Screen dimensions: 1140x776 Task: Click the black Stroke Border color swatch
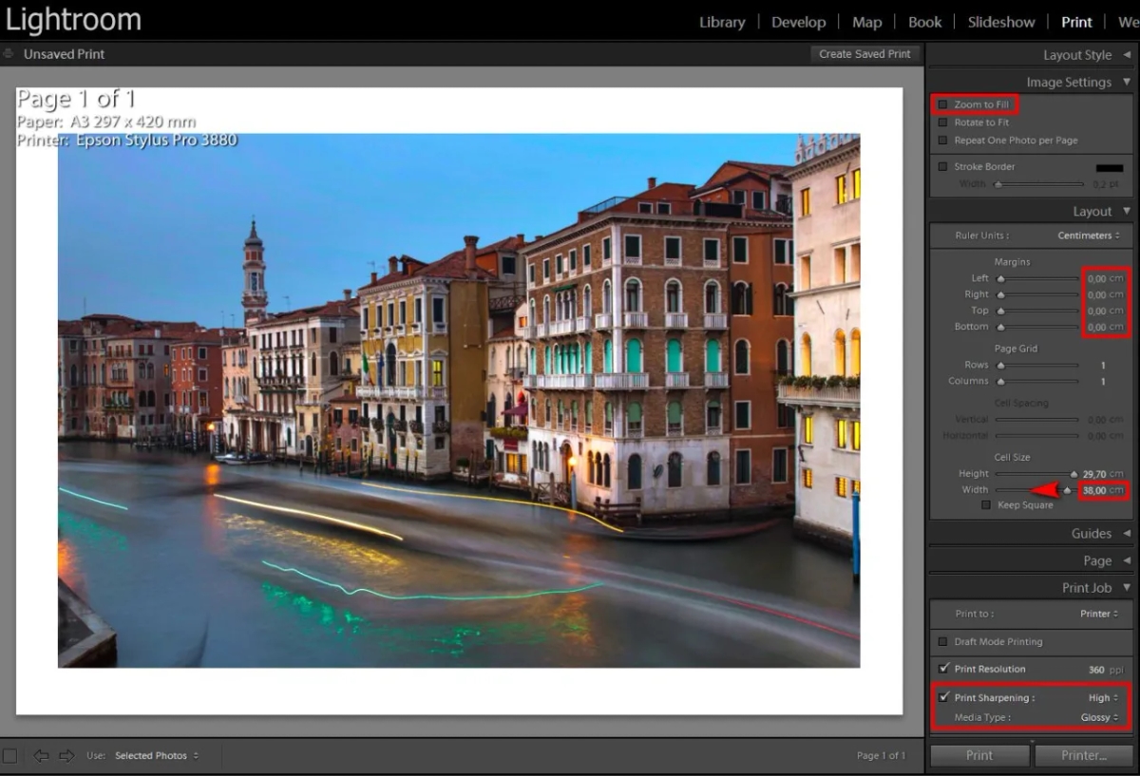(x=1109, y=168)
